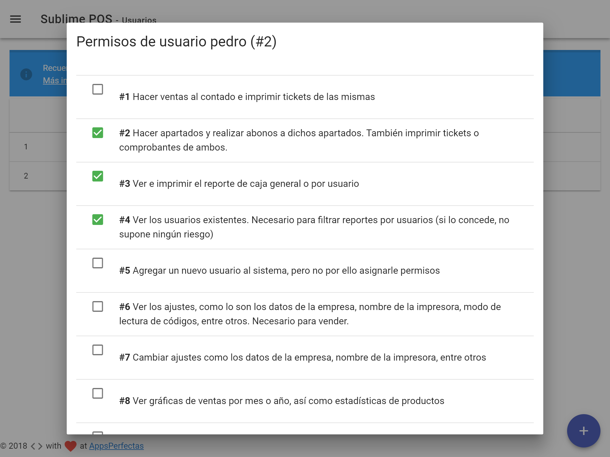Check permission #7 change settings checkbox
Image resolution: width=610 pixels, height=457 pixels.
[x=98, y=350]
